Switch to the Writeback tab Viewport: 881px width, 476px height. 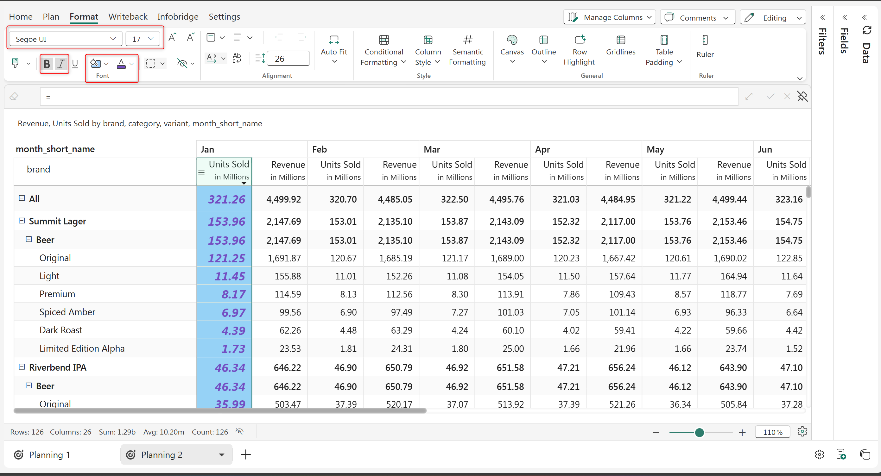coord(128,17)
